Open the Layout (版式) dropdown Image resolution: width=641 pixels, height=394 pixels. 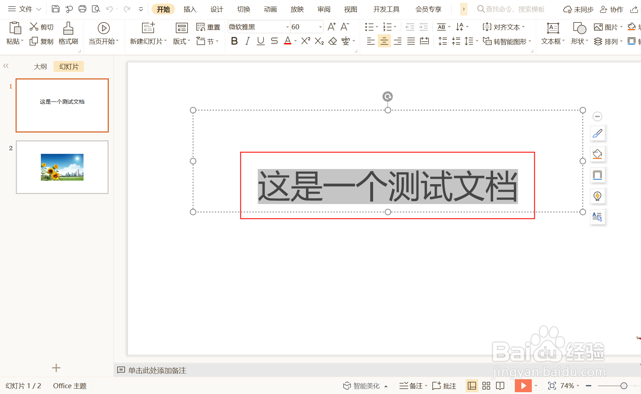181,41
